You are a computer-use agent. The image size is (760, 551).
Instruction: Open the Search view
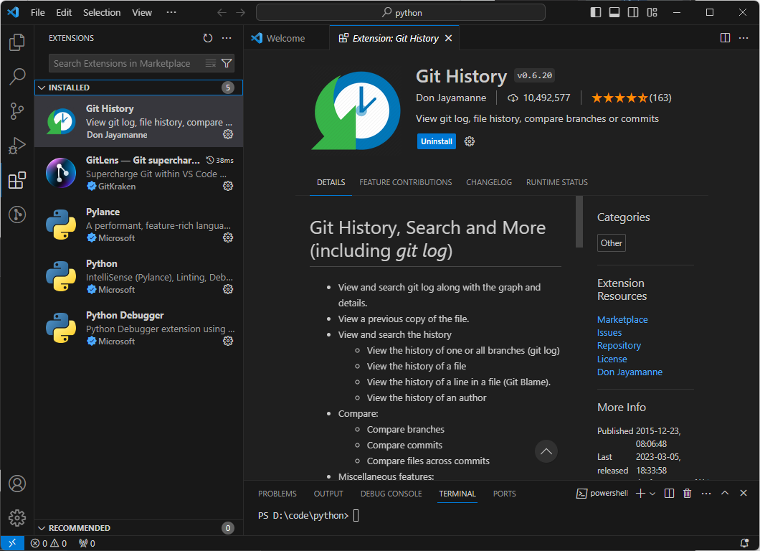click(x=17, y=77)
